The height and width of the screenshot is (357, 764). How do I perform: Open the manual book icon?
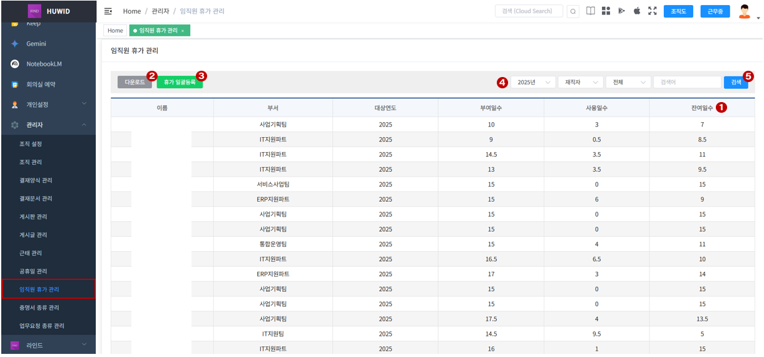(590, 11)
